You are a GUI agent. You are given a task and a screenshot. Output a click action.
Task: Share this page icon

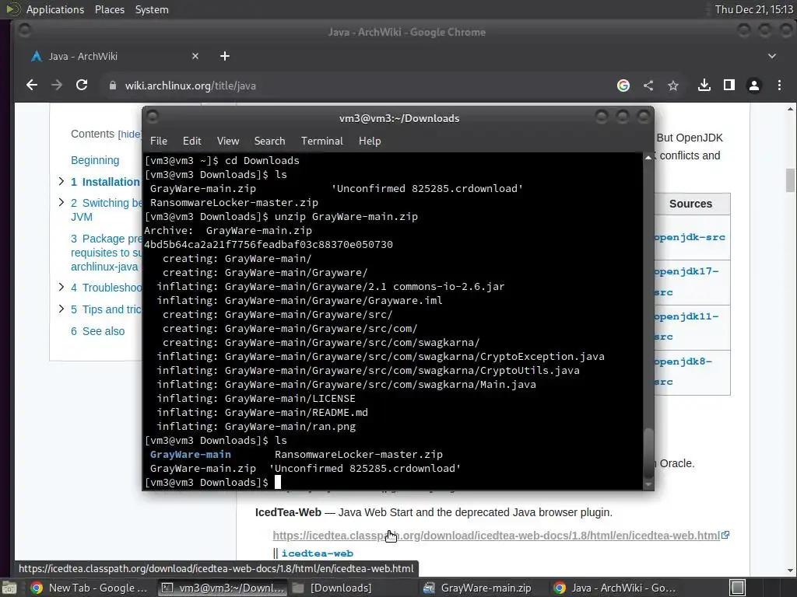point(648,86)
